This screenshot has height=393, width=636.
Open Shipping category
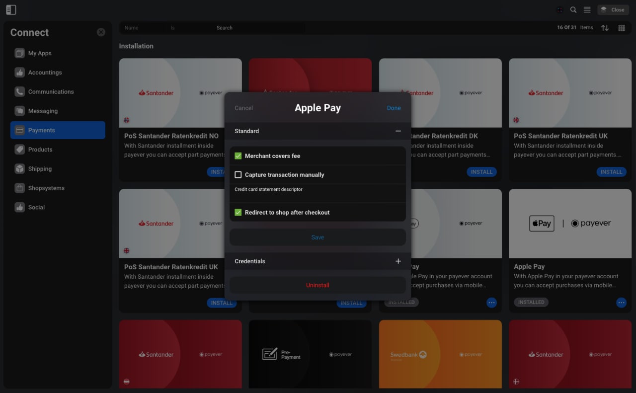point(58,169)
